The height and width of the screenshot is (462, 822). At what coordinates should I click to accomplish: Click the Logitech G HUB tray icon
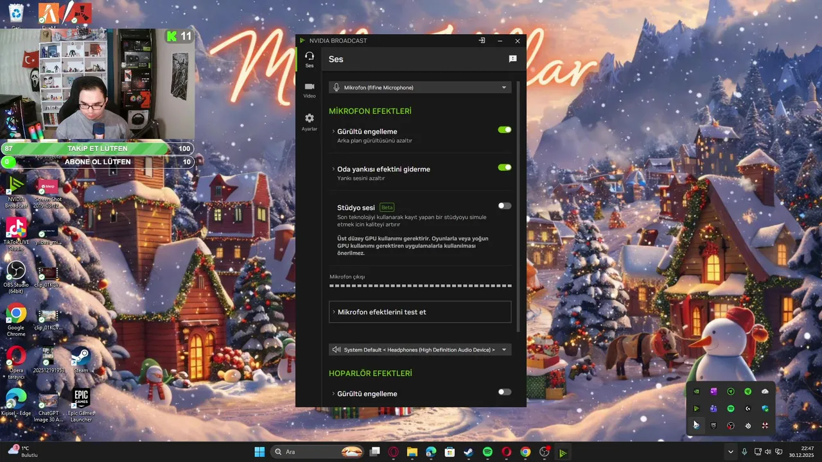[748, 409]
